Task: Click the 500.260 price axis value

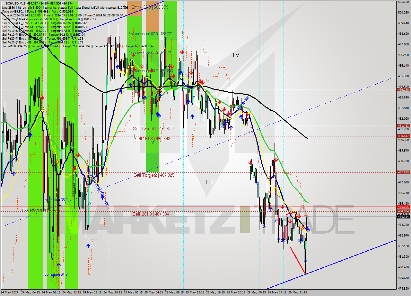Action: point(403,13)
